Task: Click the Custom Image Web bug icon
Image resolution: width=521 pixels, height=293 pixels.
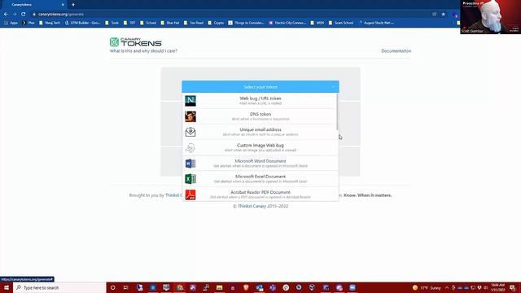Action: coord(190,147)
